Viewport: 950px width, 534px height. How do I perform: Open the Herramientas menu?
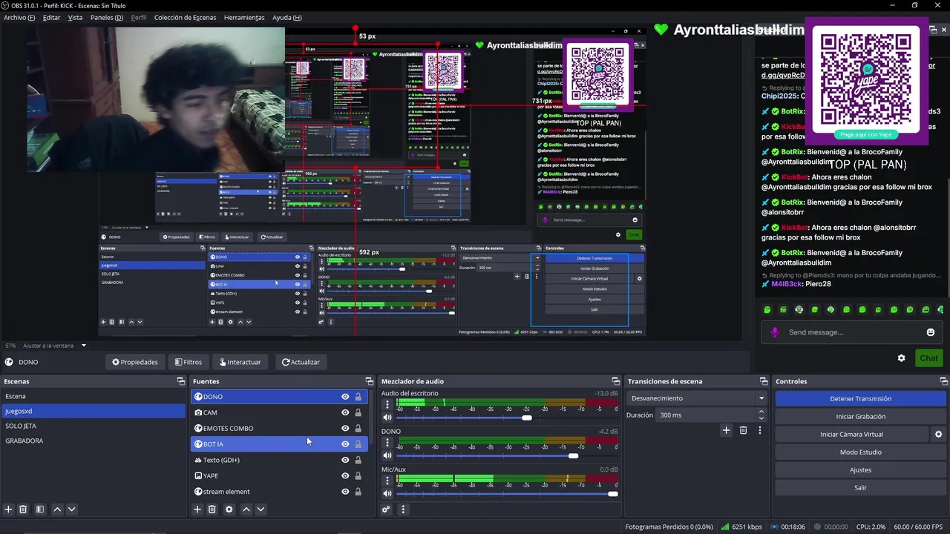tap(244, 17)
